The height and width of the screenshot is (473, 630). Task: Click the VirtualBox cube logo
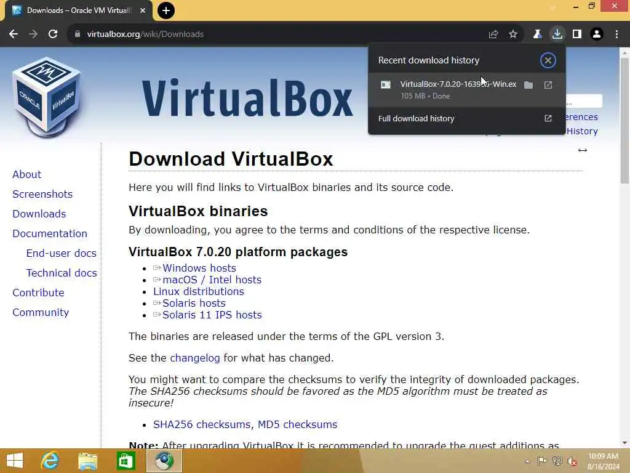(x=47, y=97)
